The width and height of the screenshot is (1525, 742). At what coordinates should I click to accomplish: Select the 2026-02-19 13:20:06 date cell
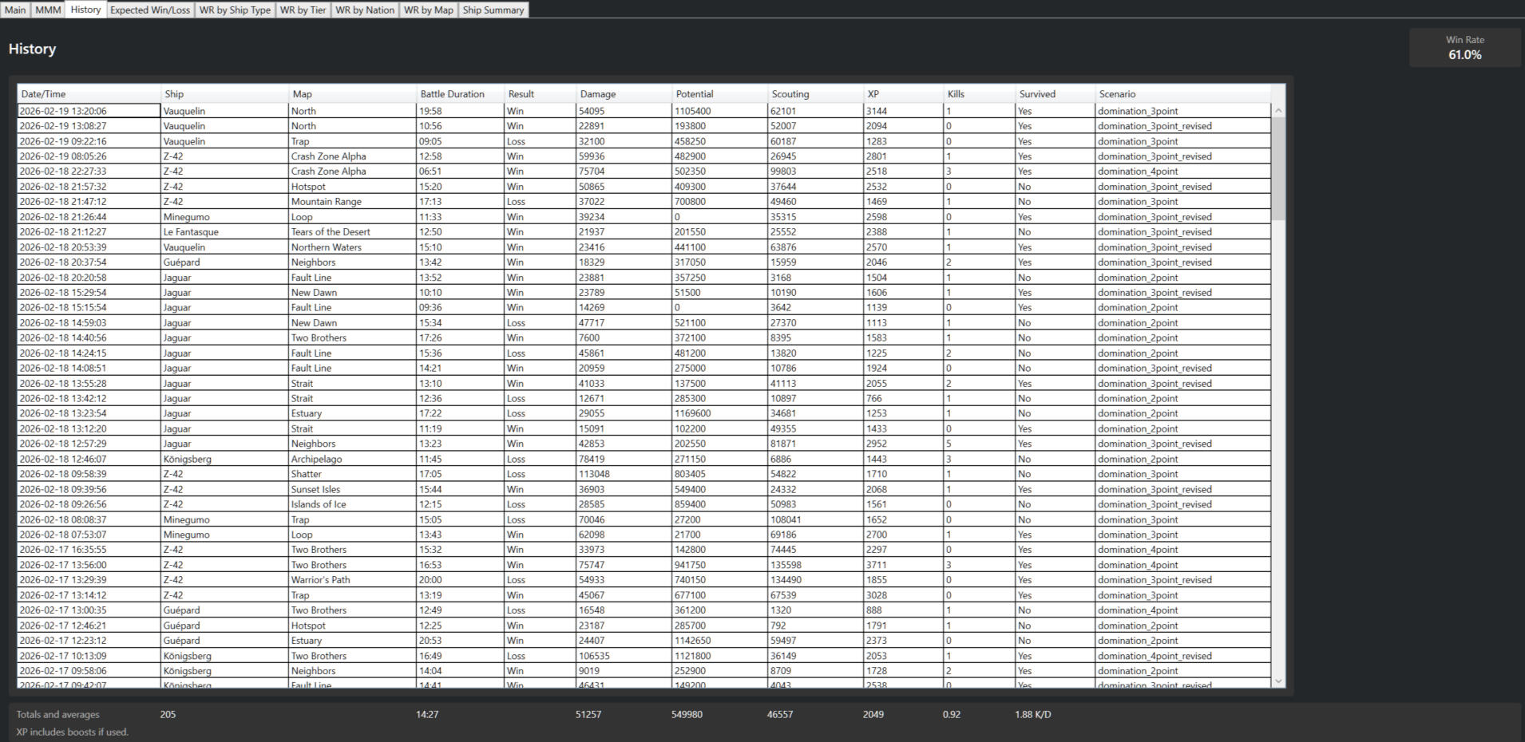(x=89, y=111)
